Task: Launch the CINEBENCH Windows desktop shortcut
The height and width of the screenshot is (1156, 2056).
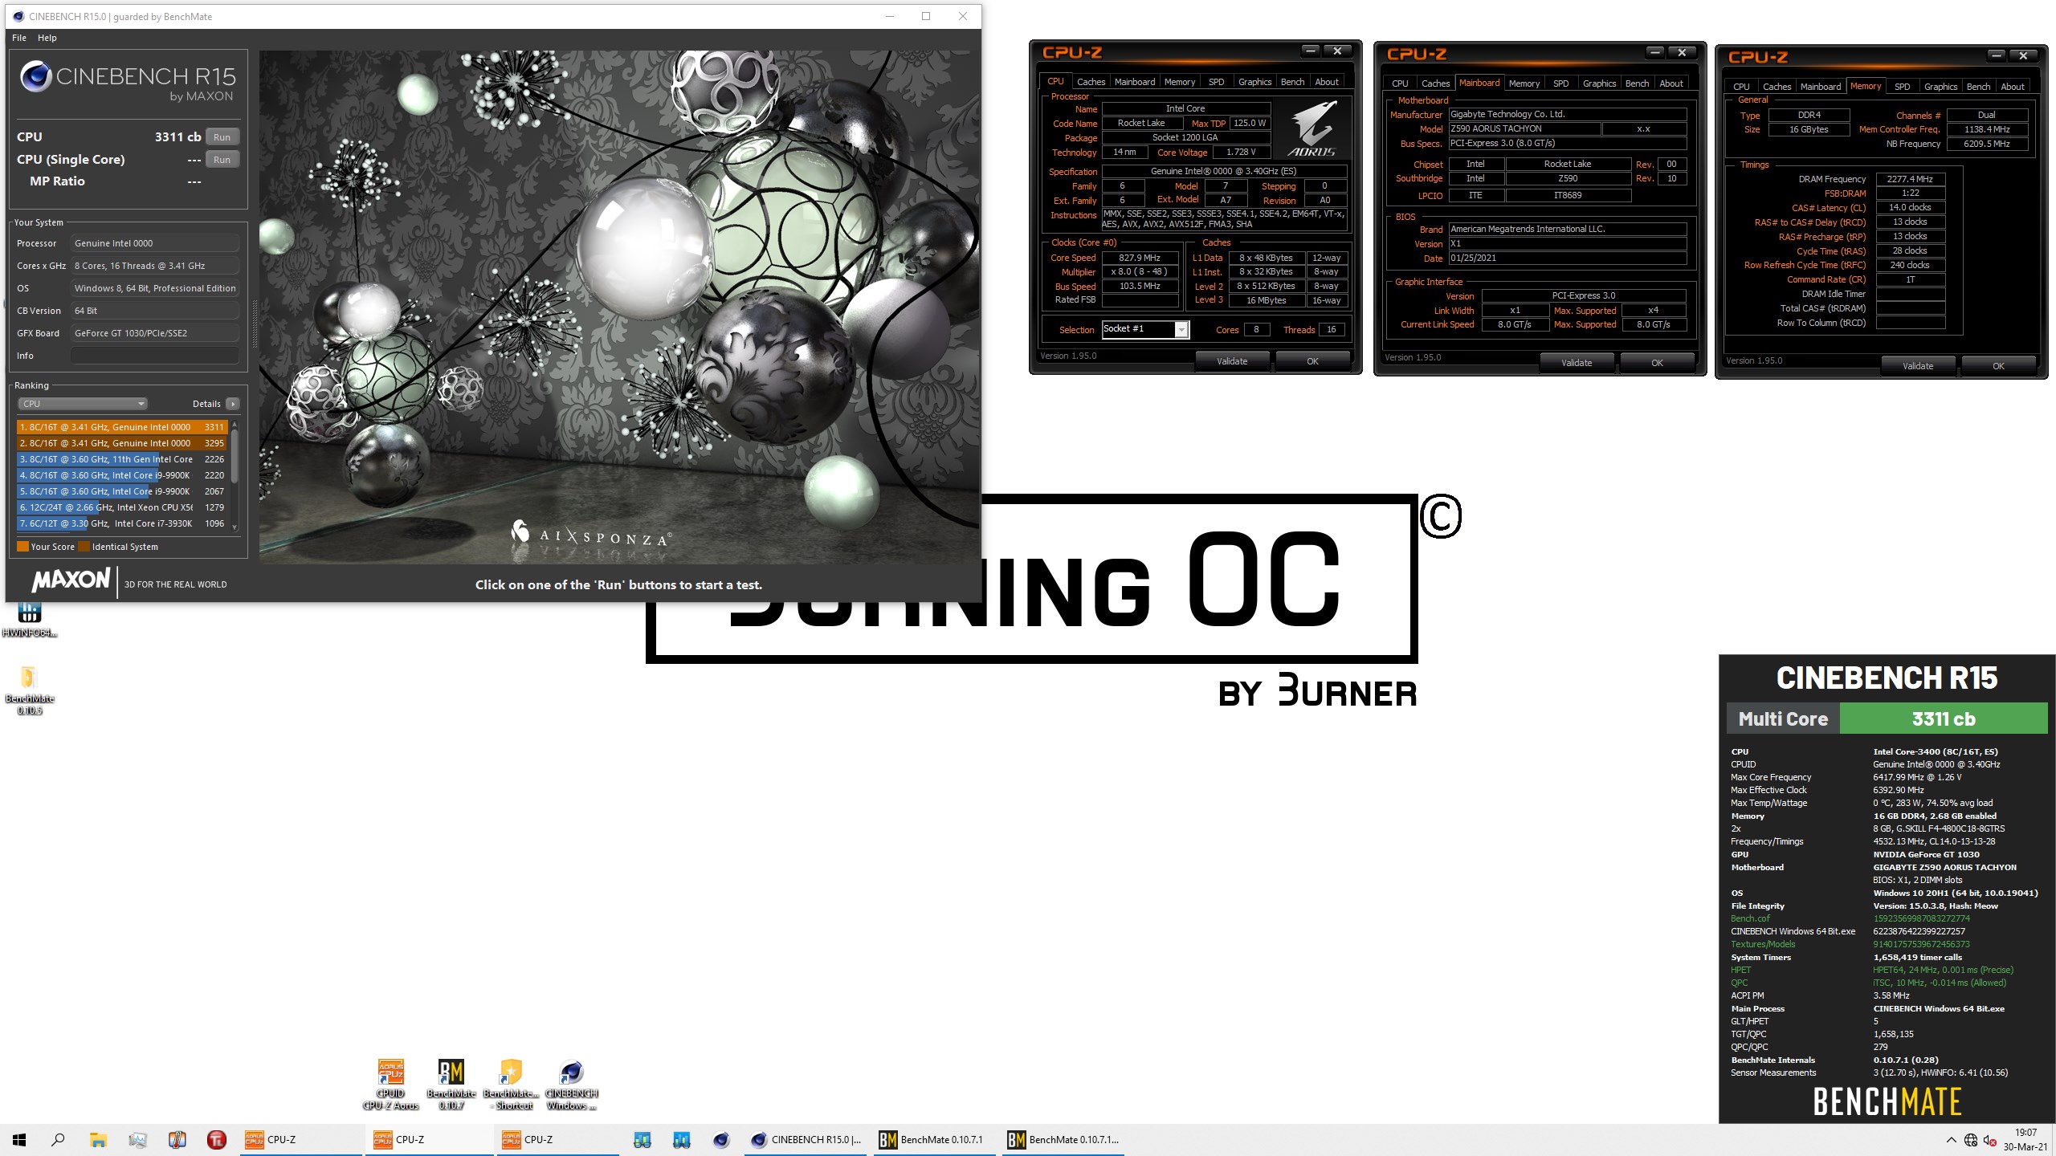Action: pyautogui.click(x=571, y=1084)
